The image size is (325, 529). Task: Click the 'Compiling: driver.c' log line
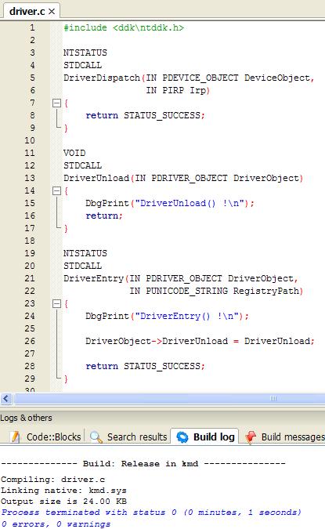click(x=53, y=480)
